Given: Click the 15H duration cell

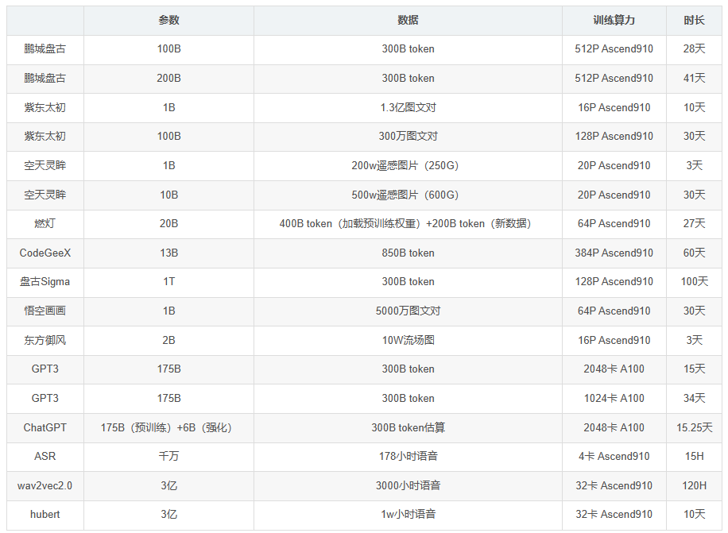Looking at the screenshot, I should [x=694, y=457].
